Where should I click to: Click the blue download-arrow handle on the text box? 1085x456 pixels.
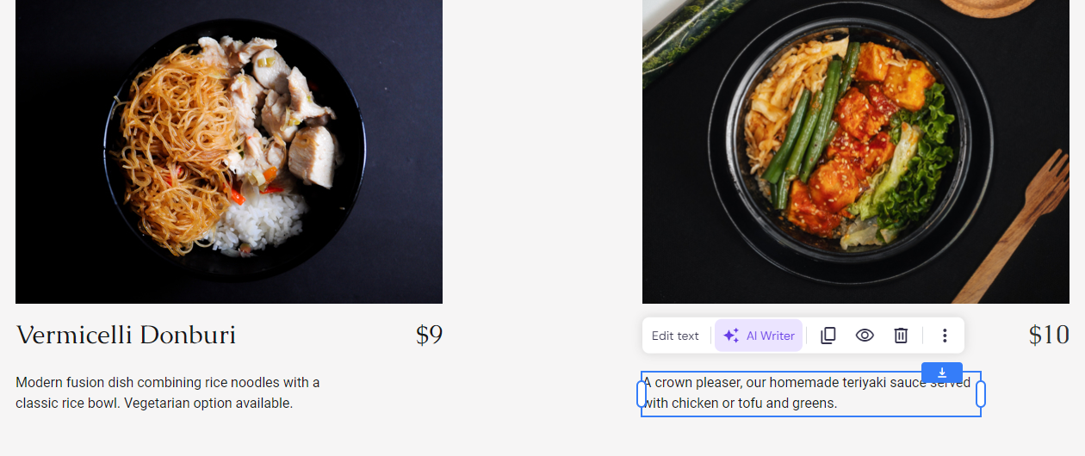click(x=942, y=373)
